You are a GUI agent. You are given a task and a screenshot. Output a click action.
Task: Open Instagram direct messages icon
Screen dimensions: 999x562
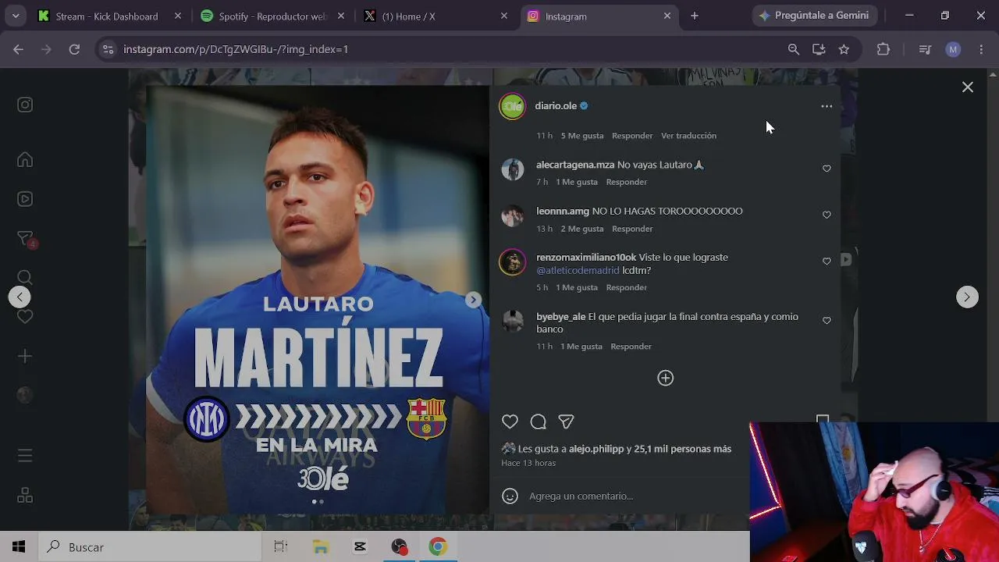25,238
